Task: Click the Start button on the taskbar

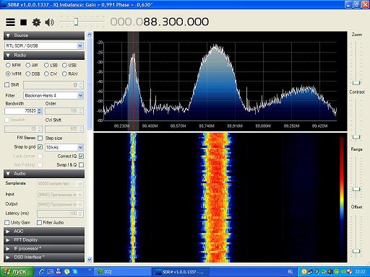Action: 16,271
